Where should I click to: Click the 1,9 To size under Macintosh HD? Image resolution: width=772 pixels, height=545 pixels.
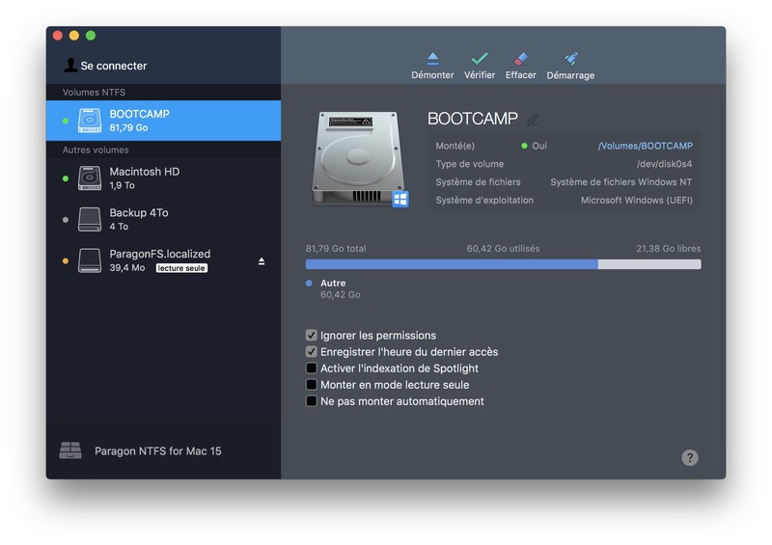pos(123,185)
